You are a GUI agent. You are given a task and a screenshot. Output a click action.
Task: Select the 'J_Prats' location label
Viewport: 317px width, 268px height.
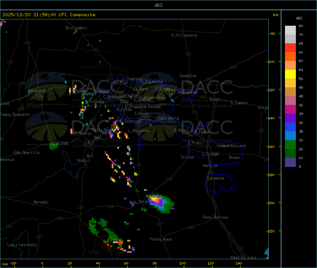(195, 143)
